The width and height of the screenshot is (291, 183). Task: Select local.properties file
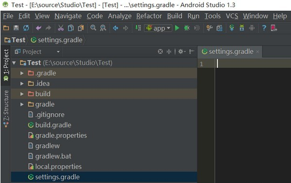click(104, 167)
